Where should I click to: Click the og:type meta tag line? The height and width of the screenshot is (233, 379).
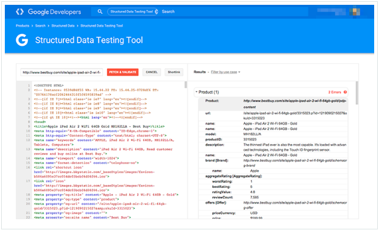(x=77, y=199)
